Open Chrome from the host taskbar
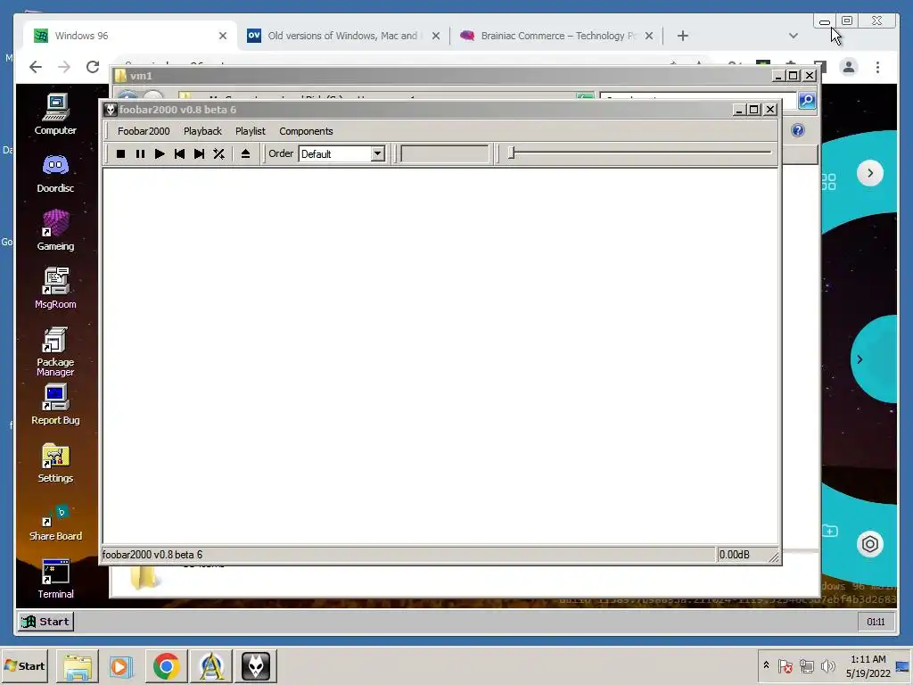The width and height of the screenshot is (913, 685). click(x=166, y=666)
